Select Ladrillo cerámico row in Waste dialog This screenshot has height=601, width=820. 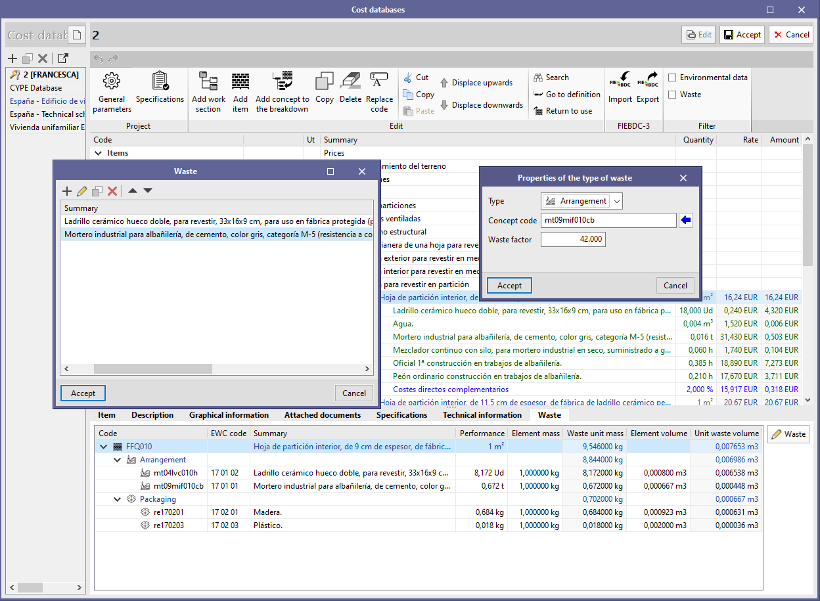tap(217, 221)
